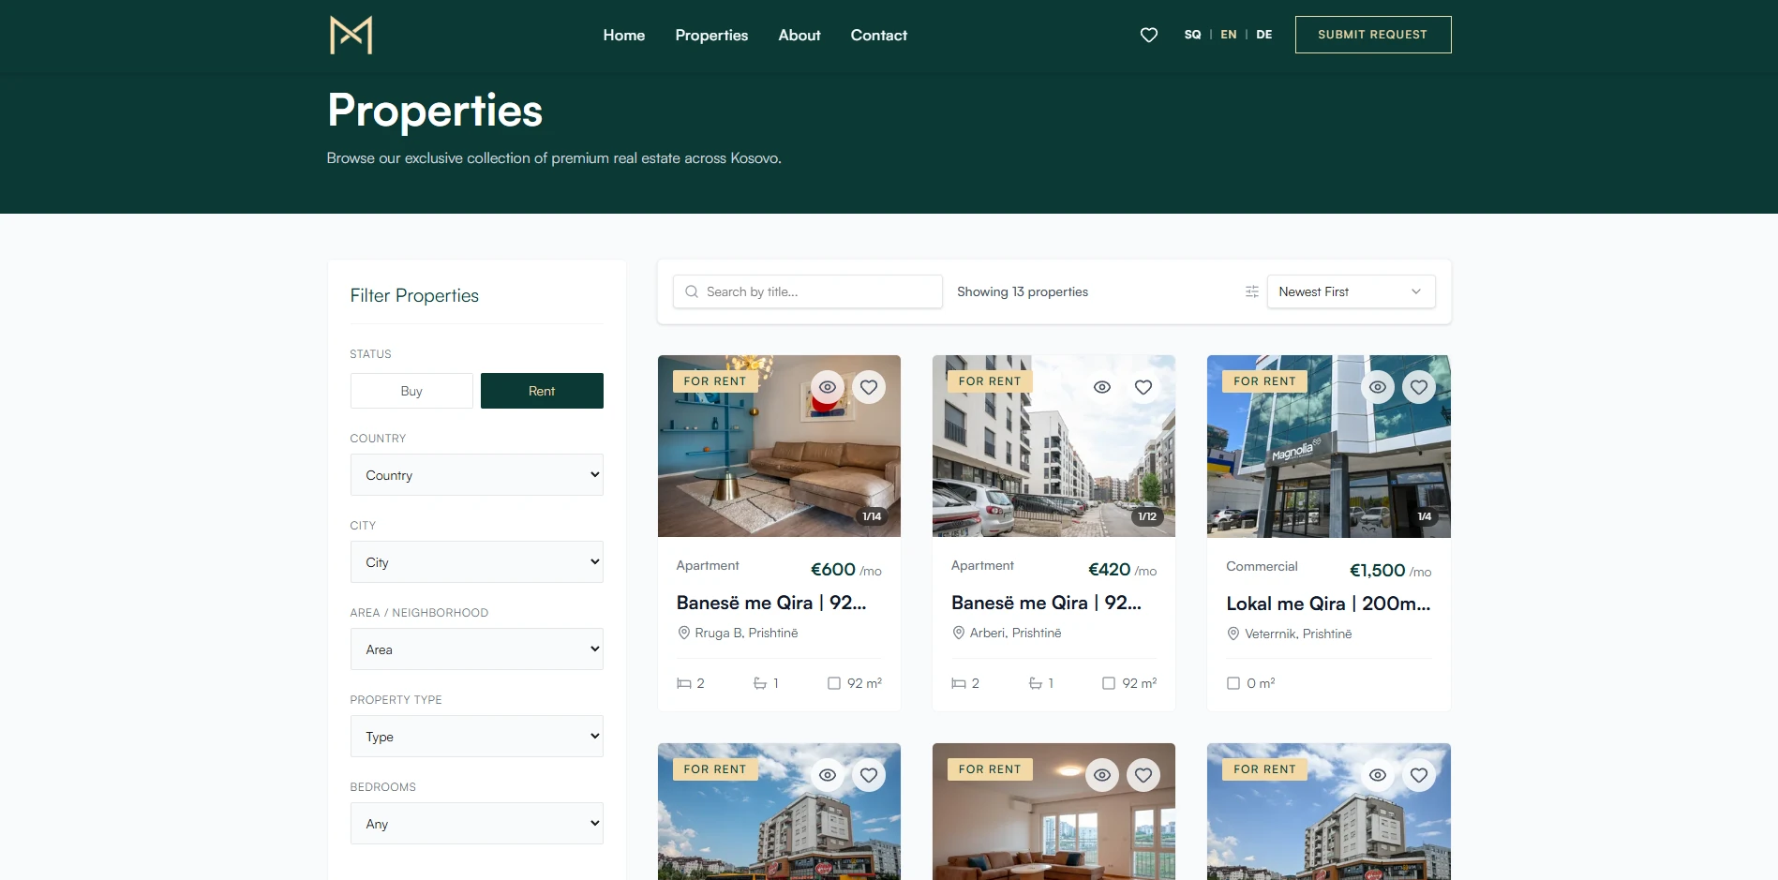Open the Bedrooms Any dropdown
Image resolution: width=1778 pixels, height=880 pixels.
477,824
